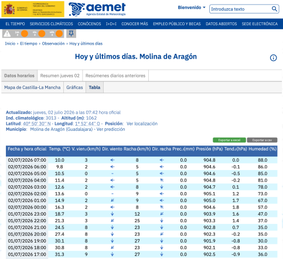283x259 pixels.
Task: Click Ver predicción link
Action: coord(111,129)
